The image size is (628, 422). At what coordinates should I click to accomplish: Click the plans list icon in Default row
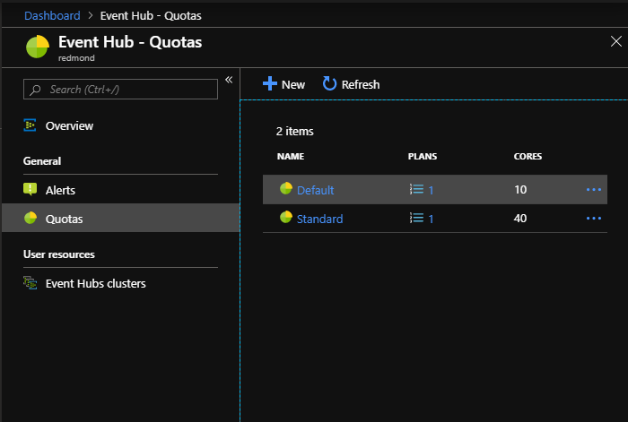click(415, 190)
